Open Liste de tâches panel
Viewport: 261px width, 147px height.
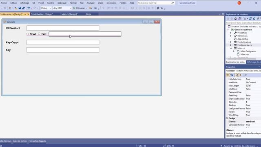[20, 141]
